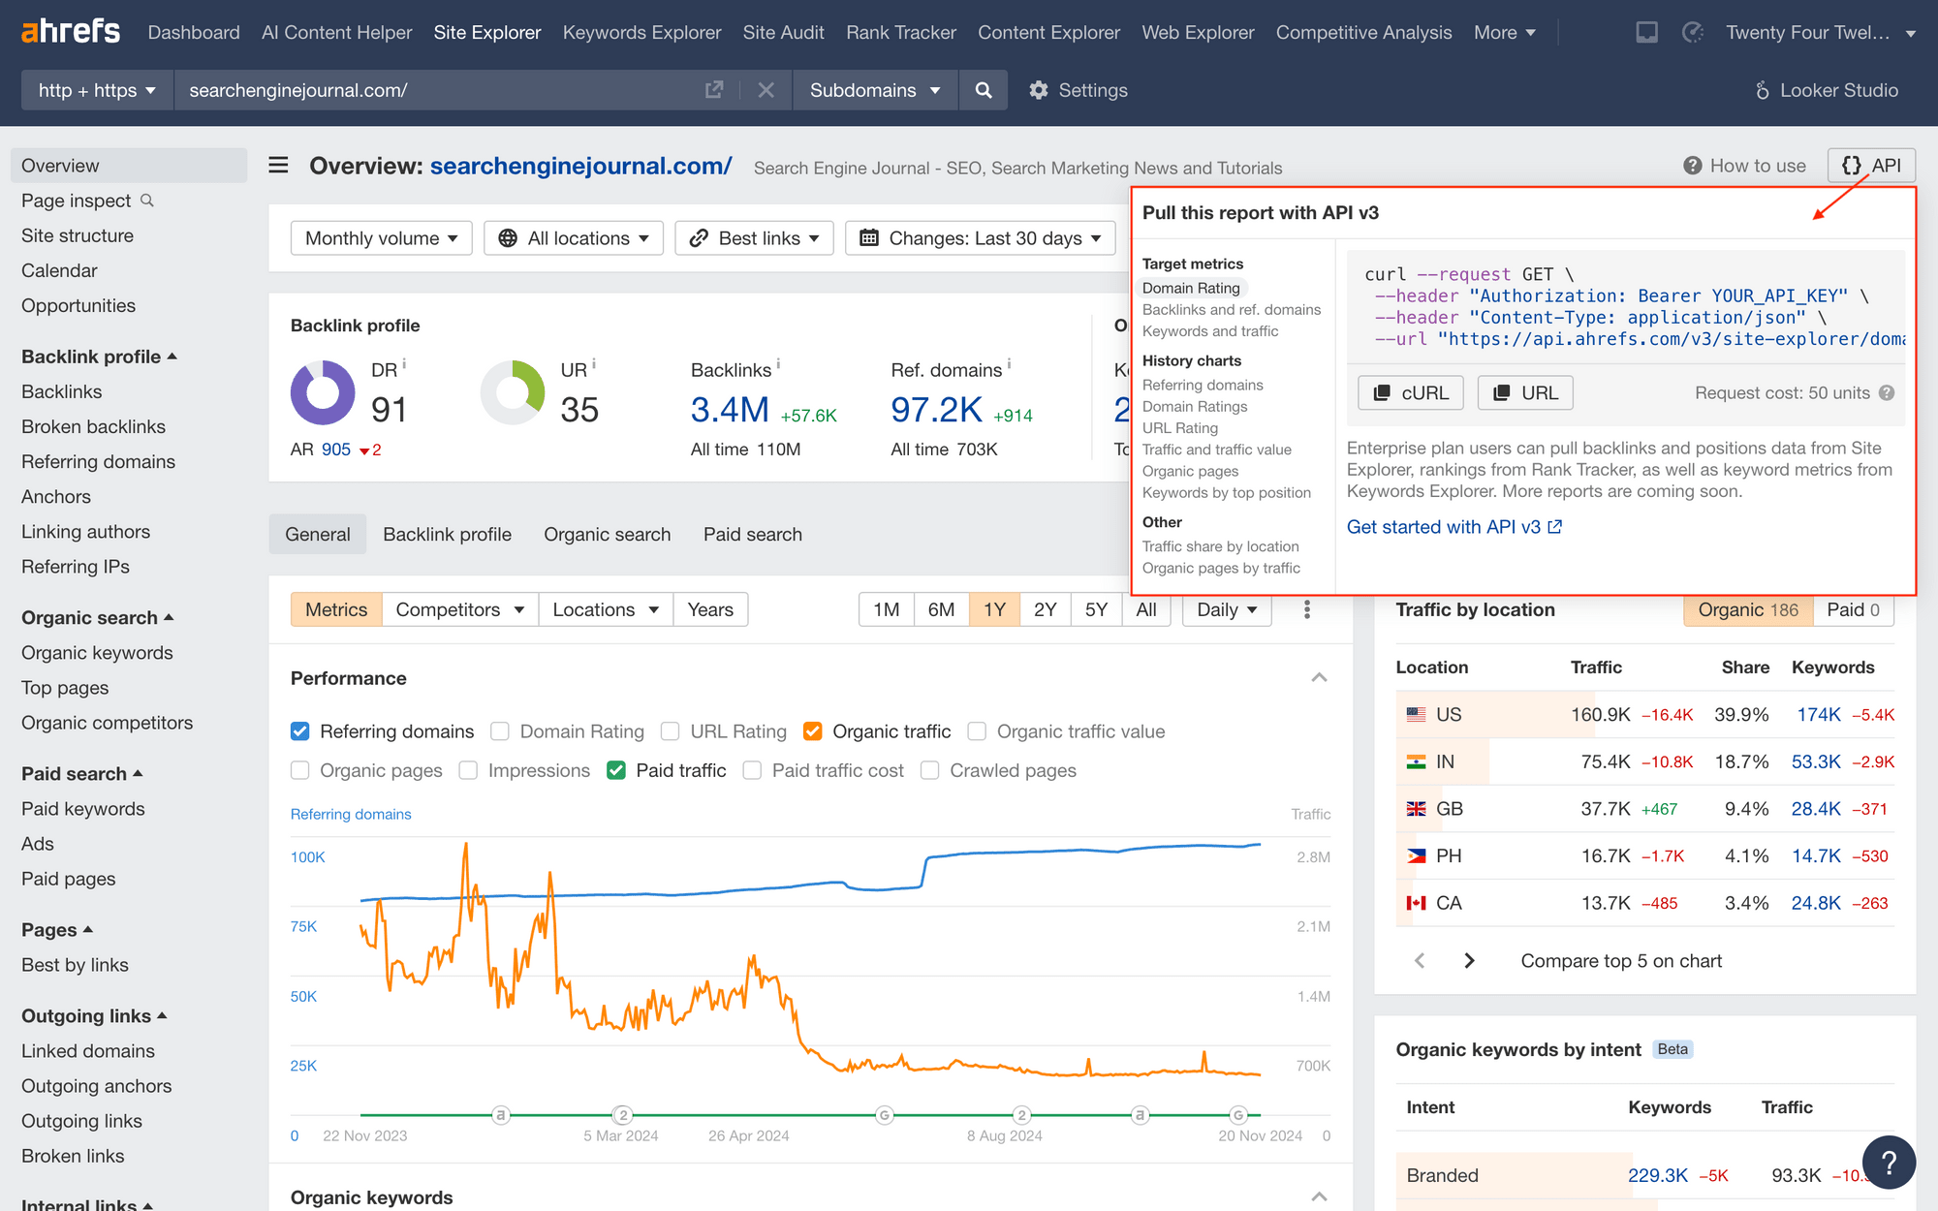The width and height of the screenshot is (1938, 1211).
Task: Collapse the Performance section chevron
Action: tap(1319, 678)
